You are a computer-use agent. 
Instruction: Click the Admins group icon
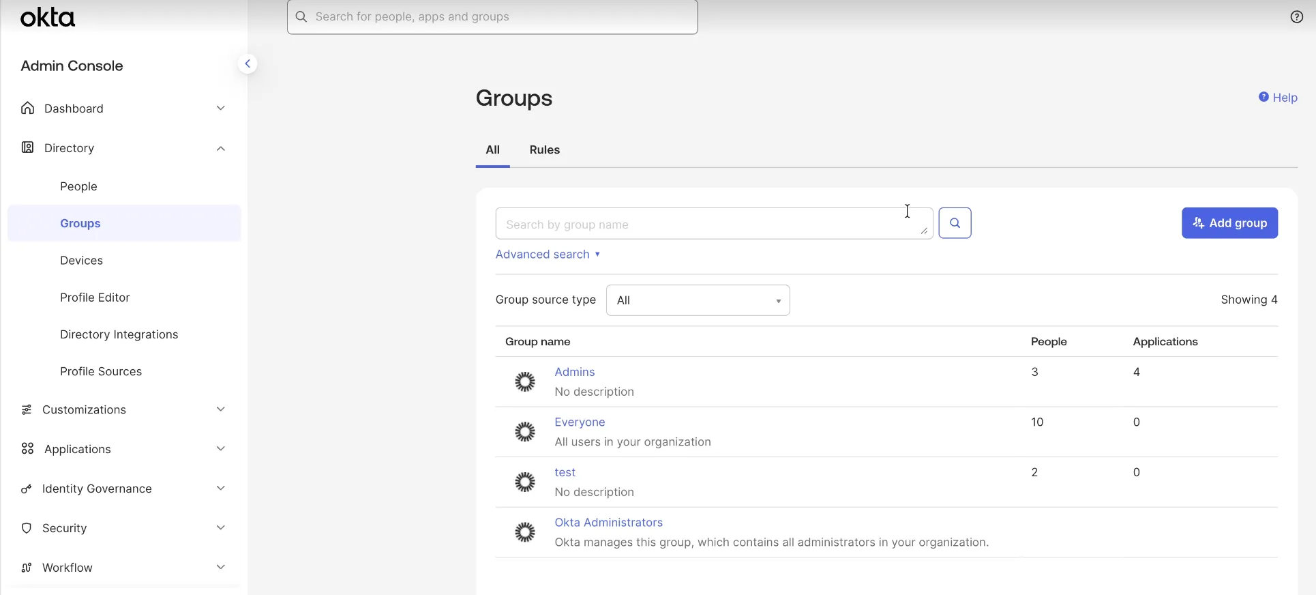pyautogui.click(x=524, y=381)
